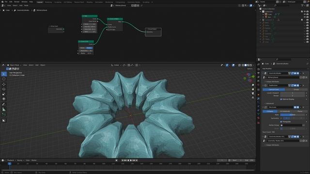Screen dimensions: 310x174
Task: Click the Decimate Ratio slider
Action: click(292, 115)
